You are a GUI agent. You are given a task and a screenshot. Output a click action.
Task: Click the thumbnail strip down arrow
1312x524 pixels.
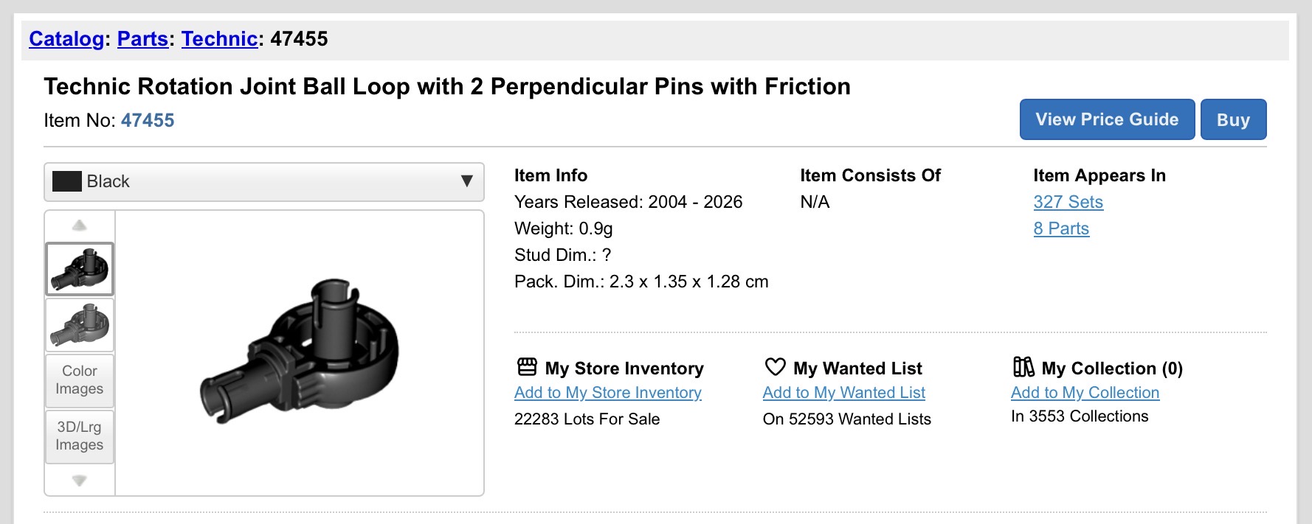(80, 481)
